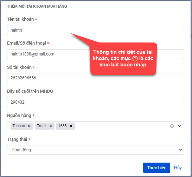This screenshot has height=177, width=192.
Task: Open the Trạng thái status dropdown
Action: click(x=96, y=150)
